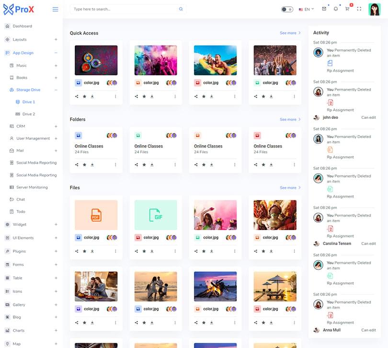Select Drive 2 in the sidebar
Screen dimensions: 388x348
[x=29, y=114]
